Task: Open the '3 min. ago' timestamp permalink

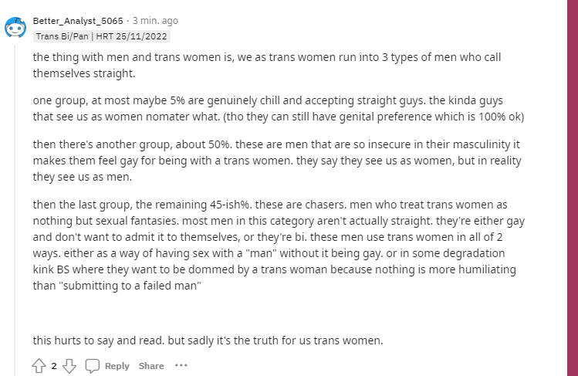Action: (155, 21)
